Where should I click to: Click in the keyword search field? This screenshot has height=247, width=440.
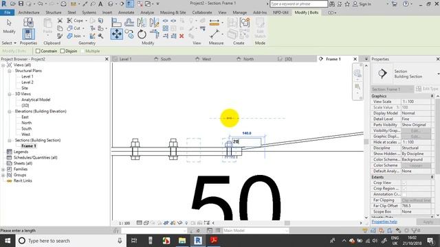(x=298, y=4)
